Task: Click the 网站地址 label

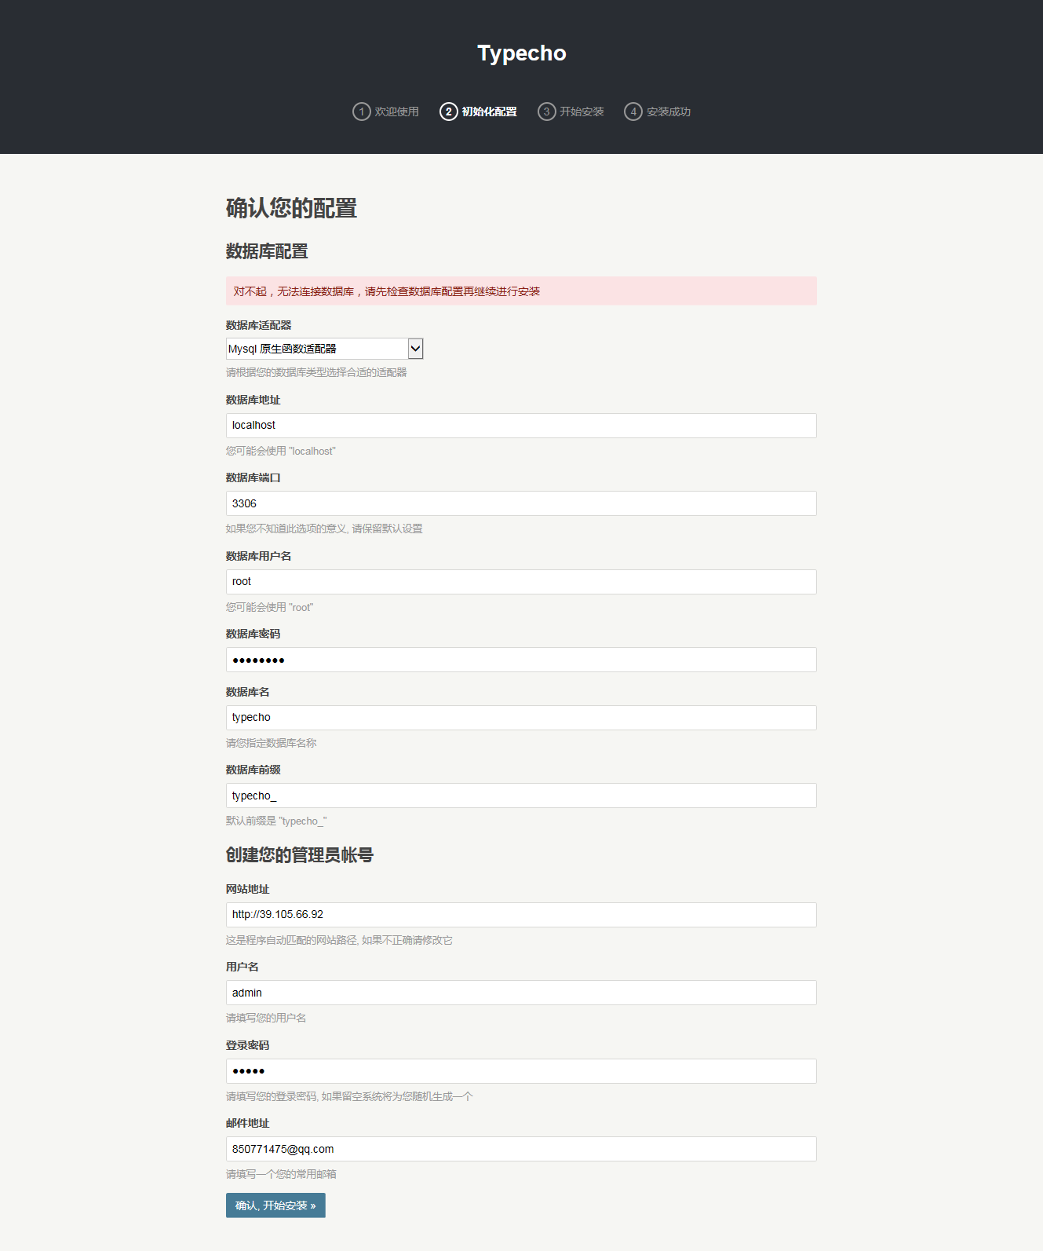Action: pyautogui.click(x=247, y=889)
